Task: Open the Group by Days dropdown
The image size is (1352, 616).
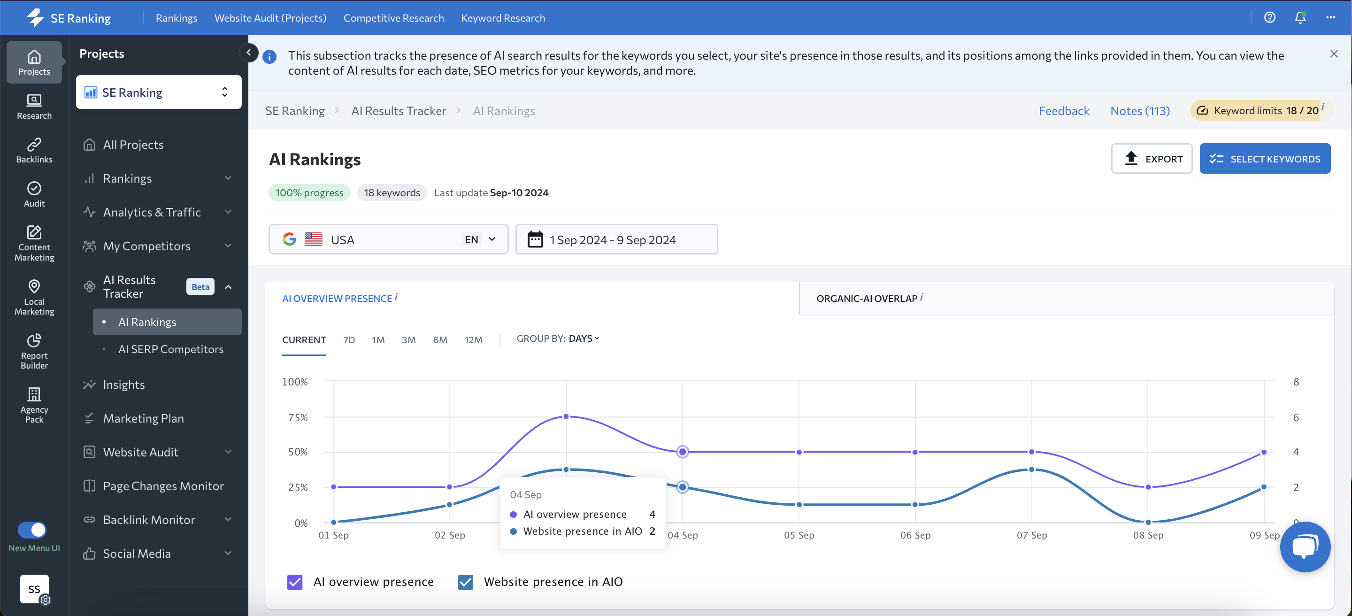Action: (584, 339)
